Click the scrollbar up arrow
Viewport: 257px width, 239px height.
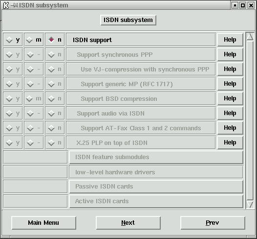tap(250, 37)
